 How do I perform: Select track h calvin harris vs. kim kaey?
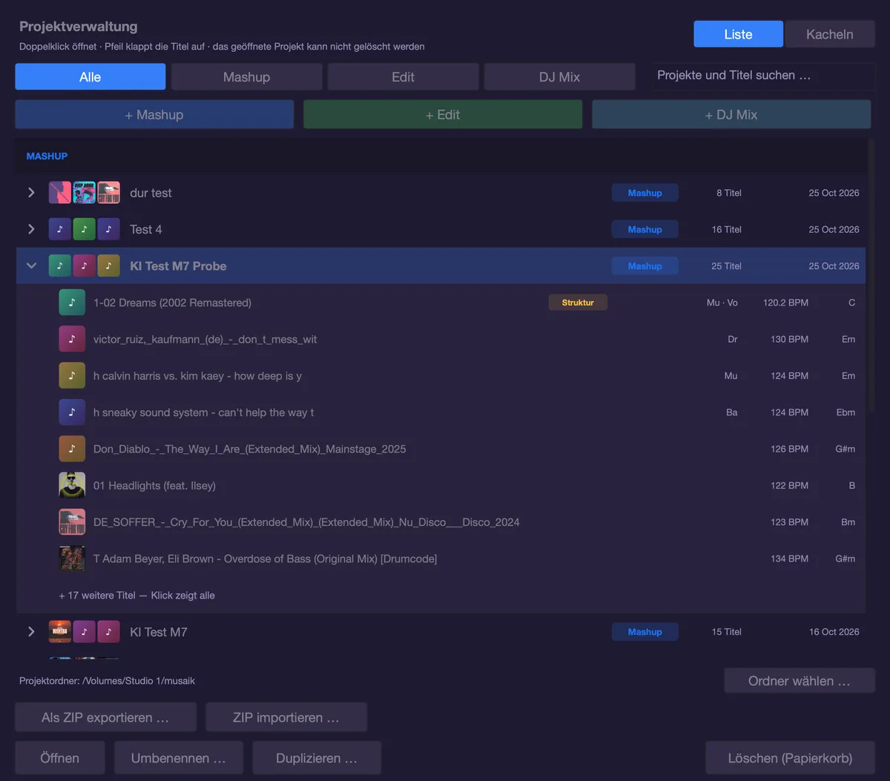(x=441, y=376)
